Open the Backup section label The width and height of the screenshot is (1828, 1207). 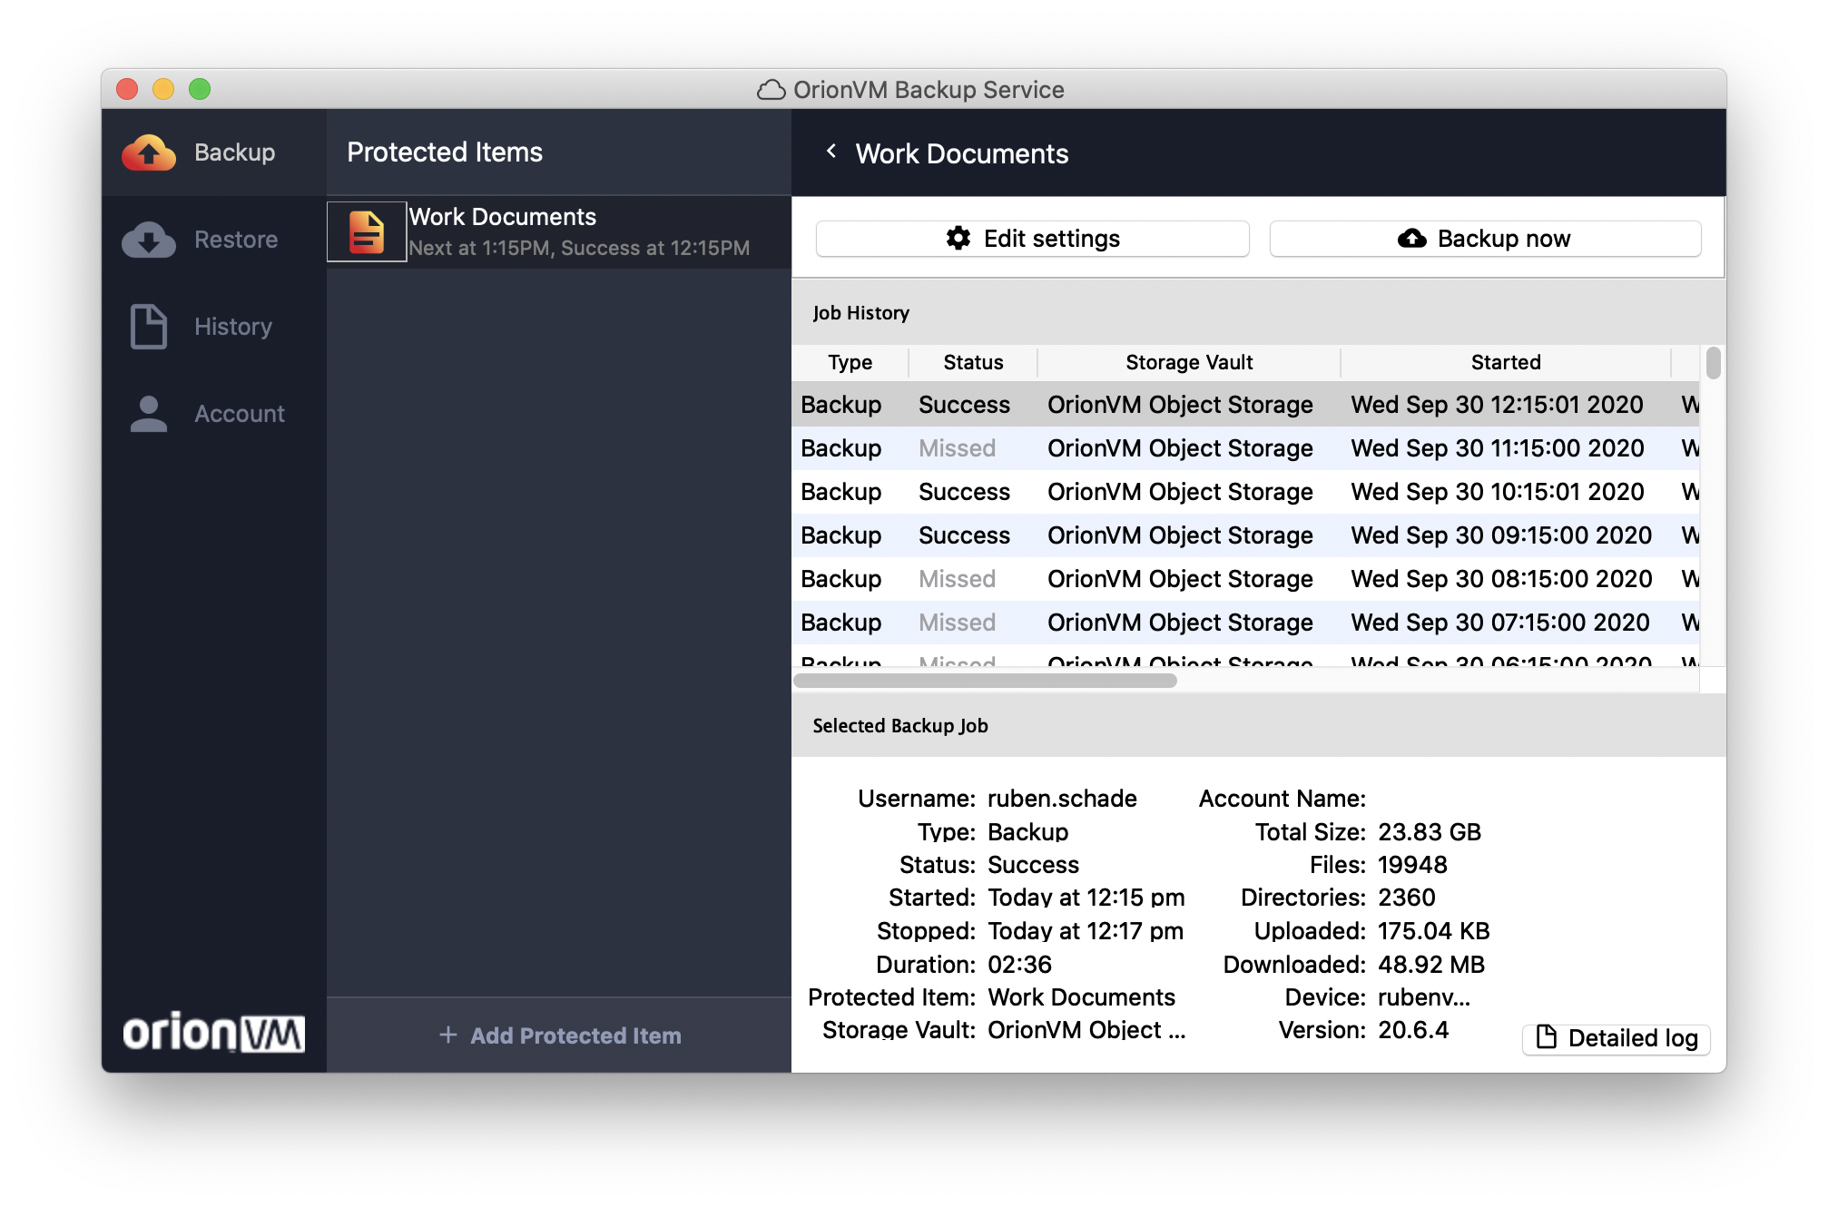pyautogui.click(x=234, y=152)
